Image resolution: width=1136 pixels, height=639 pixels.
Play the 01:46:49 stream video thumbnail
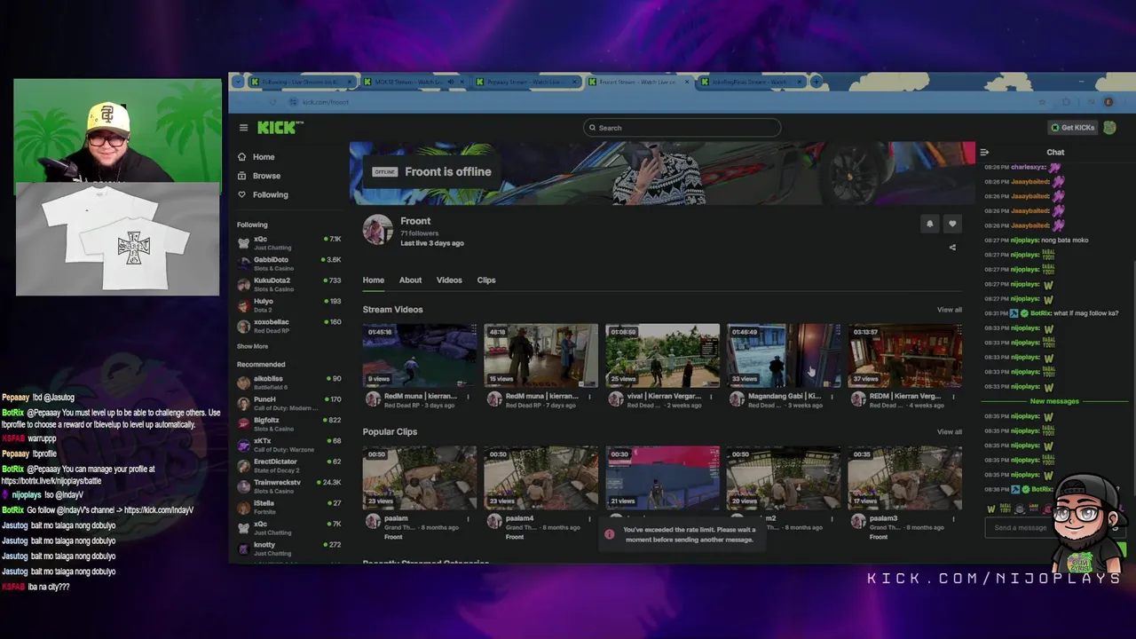pyautogui.click(x=784, y=356)
